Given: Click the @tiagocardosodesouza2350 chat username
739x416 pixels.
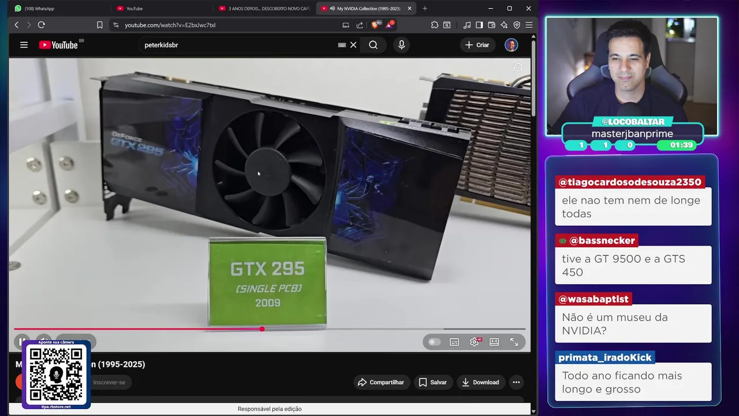Looking at the screenshot, I should click(630, 182).
